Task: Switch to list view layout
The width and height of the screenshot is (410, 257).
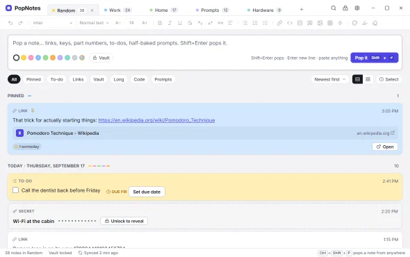Action: [357, 79]
